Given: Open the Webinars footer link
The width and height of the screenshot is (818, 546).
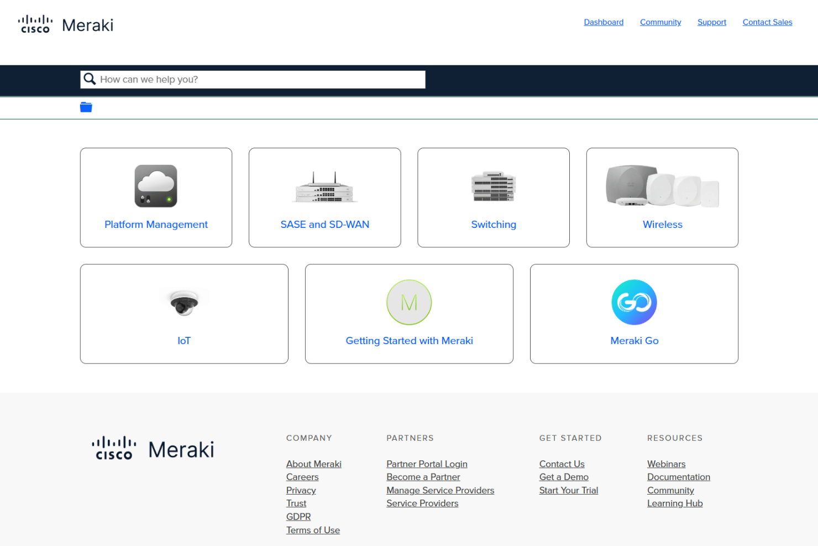Looking at the screenshot, I should coord(667,464).
